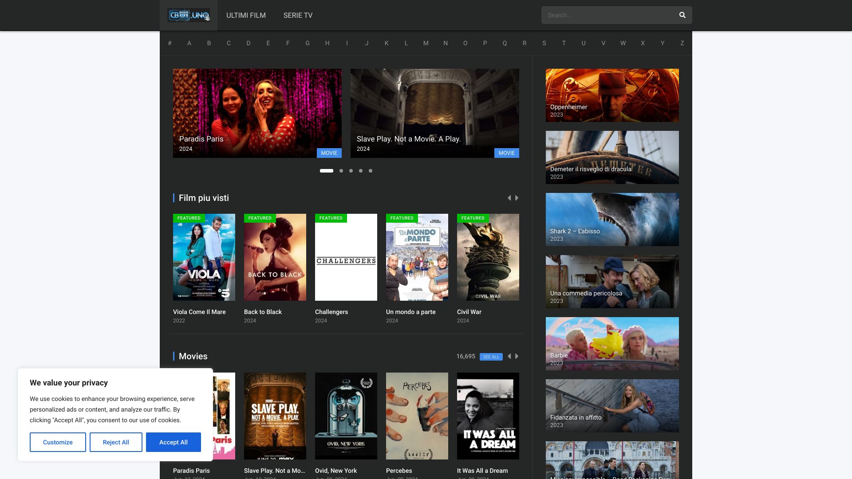Click Paradis Paris title under Movies
852x479 pixels.
191,471
